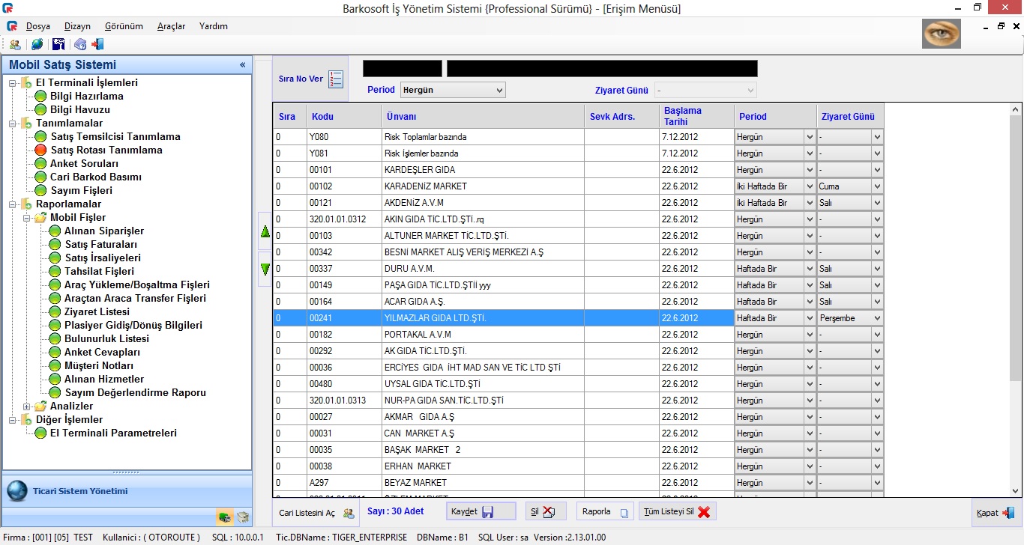Image resolution: width=1024 pixels, height=545 pixels.
Task: Click the BEYAZ MARKET row cell
Action: (484, 483)
